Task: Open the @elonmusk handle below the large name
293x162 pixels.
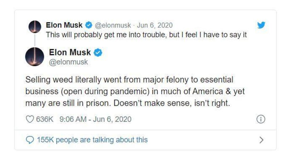Action: click(68, 62)
